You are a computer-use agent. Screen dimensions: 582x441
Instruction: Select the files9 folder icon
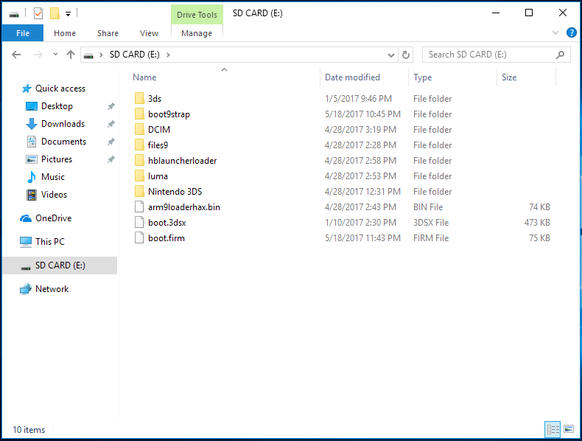139,145
